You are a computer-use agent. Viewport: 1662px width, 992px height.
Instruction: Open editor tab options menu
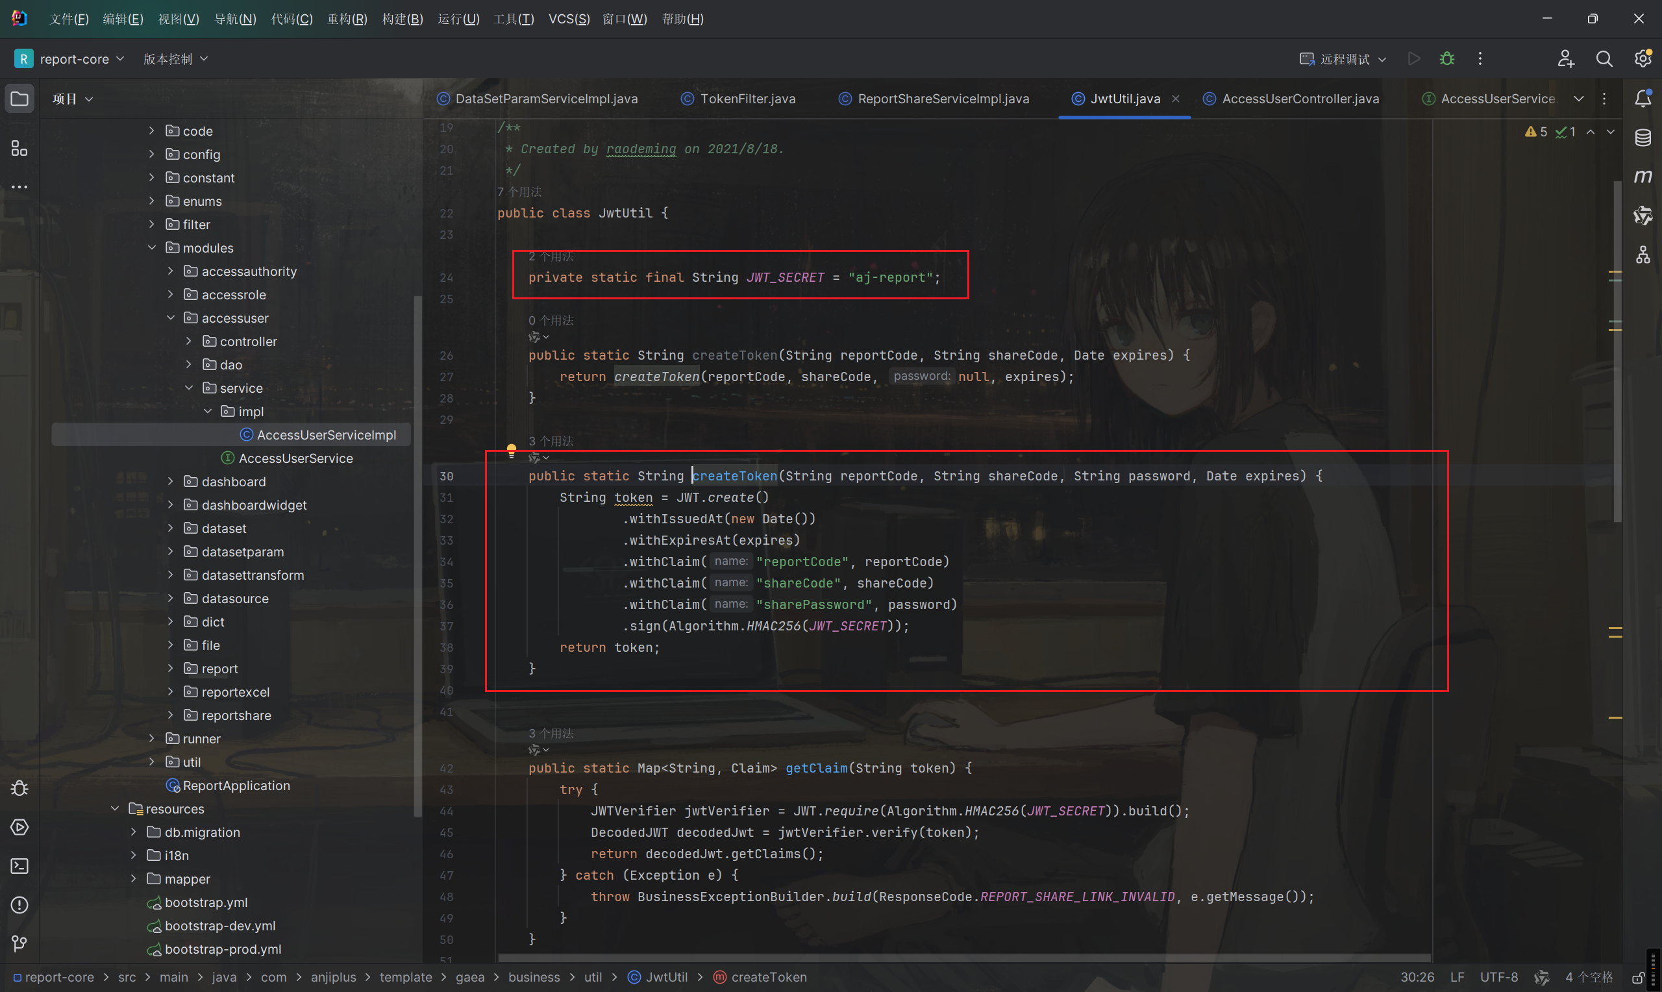click(x=1604, y=99)
